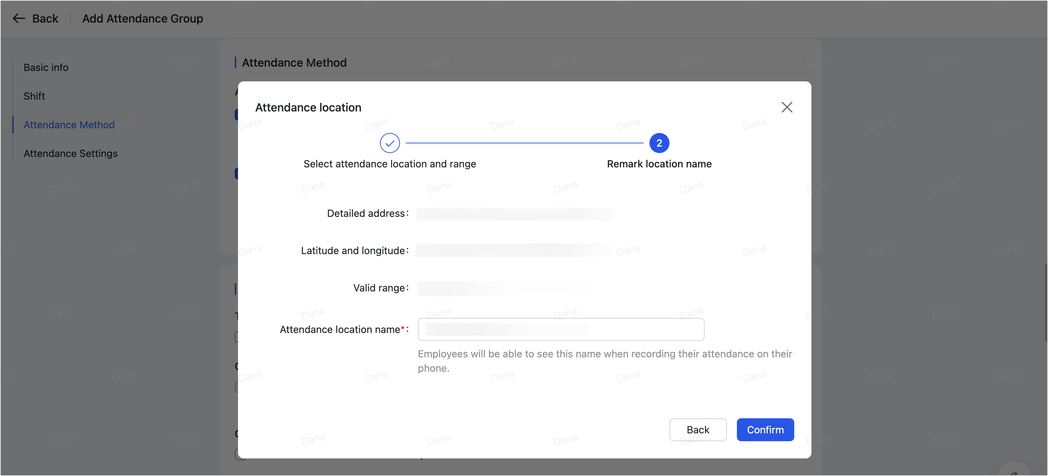Click the Confirm button
Viewport: 1048px width, 476px height.
765,430
